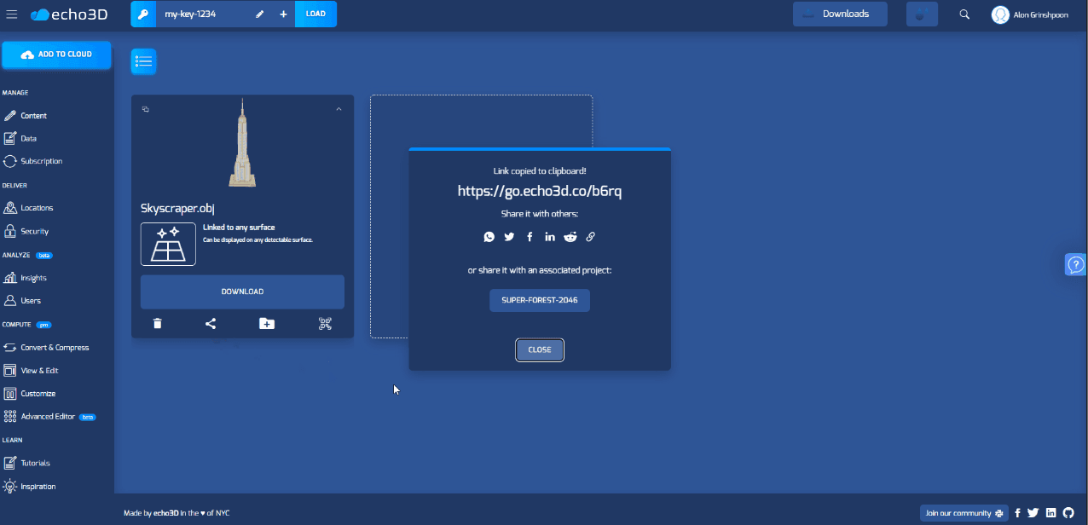The height and width of the screenshot is (525, 1088).
Task: Share the link on Twitter in dialog
Action: (x=509, y=237)
